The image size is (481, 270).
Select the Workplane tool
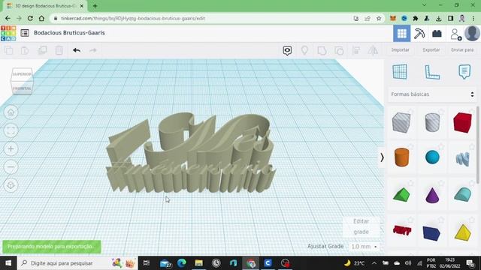(400, 72)
